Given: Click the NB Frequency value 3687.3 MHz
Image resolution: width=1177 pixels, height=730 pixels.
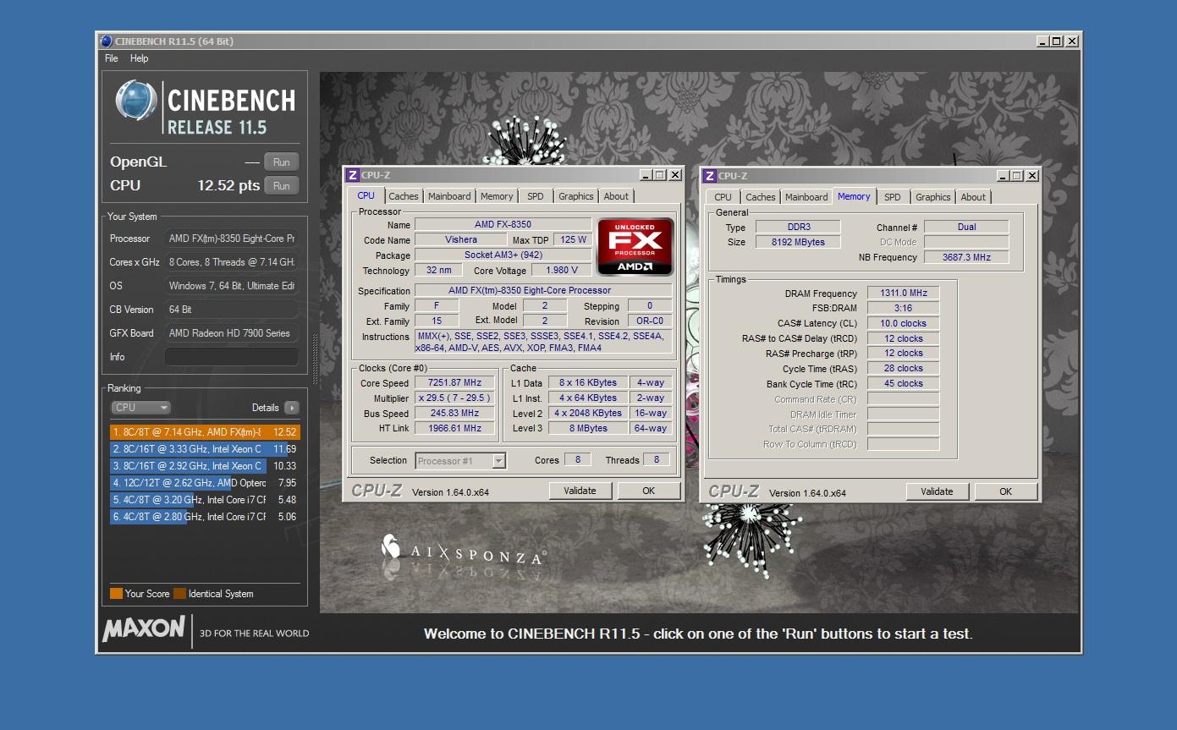Looking at the screenshot, I should click(x=966, y=257).
